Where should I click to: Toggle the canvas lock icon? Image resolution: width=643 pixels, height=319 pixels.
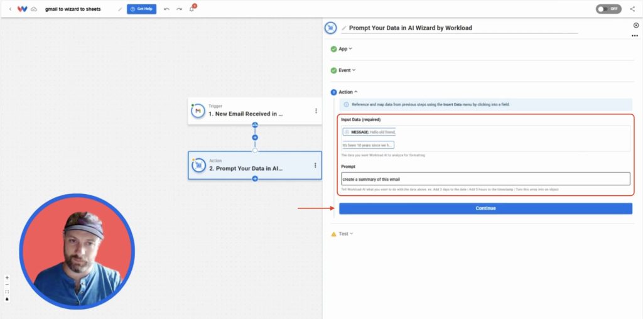click(7, 299)
